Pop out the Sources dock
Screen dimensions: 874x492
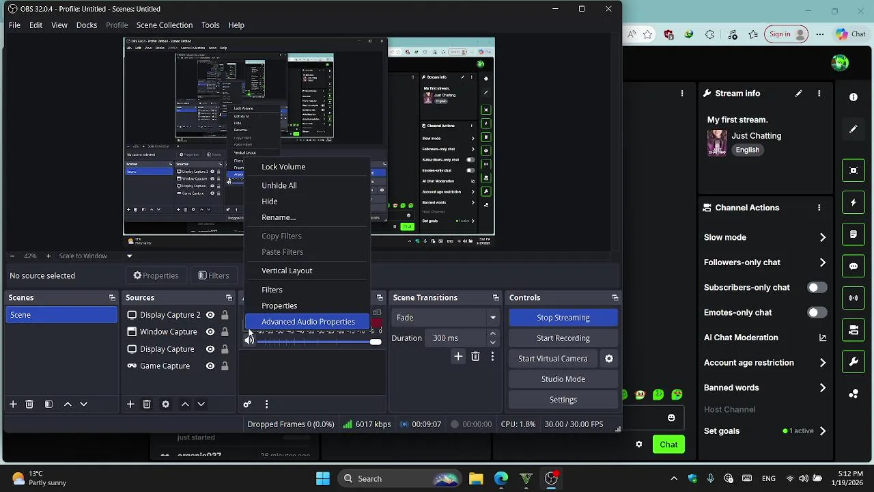(x=229, y=297)
